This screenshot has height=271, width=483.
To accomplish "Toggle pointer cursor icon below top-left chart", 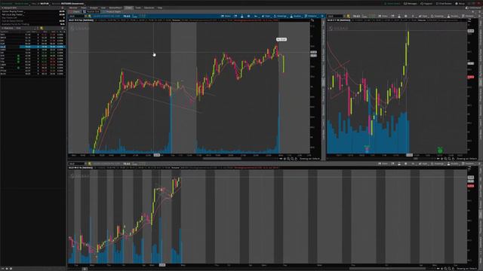I will click(x=285, y=159).
